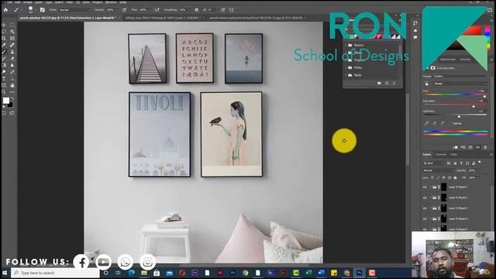This screenshot has height=279, width=496.
Task: Toggle visibility of fourth layer from top
Action: click(425, 219)
